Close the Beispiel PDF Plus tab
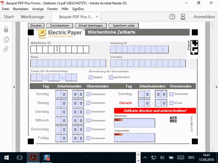Screen dimensions: 218x163 tap(97, 17)
